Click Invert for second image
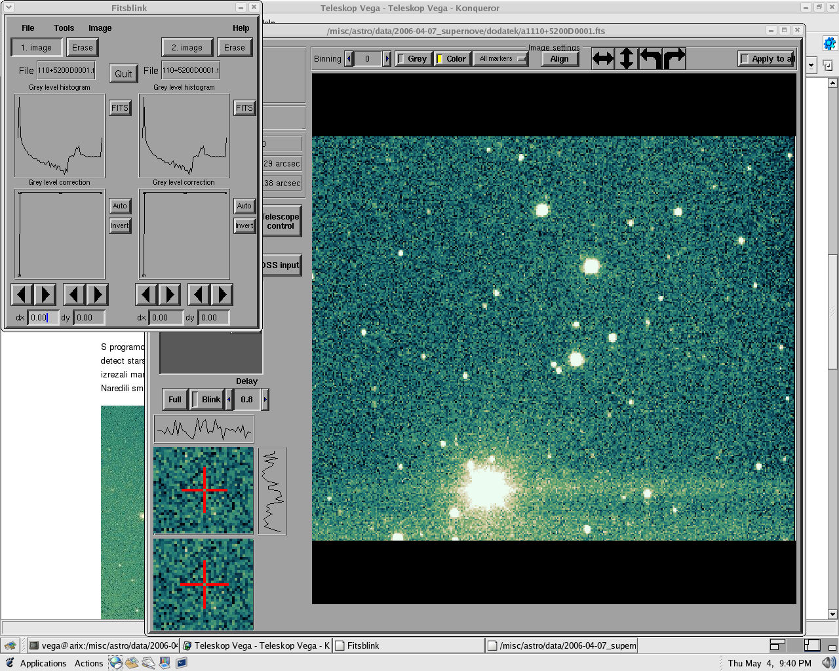This screenshot has height=671, width=839. pyautogui.click(x=244, y=225)
